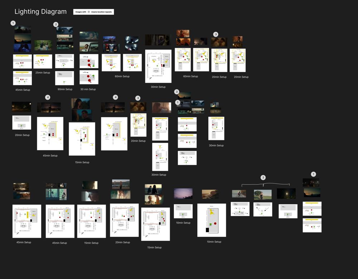Select the "90min Setup" label
Viewport: 358px width, 279px height.
[x=65, y=89]
